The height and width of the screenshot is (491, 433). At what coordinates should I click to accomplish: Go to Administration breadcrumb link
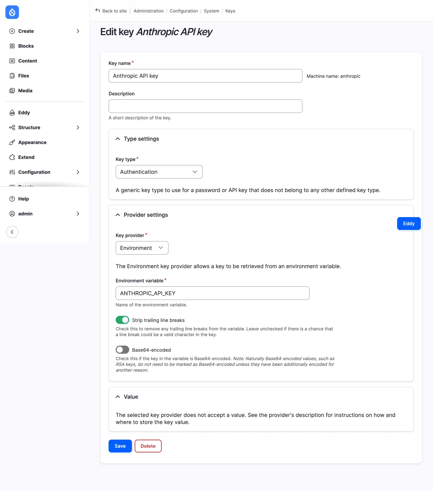(x=149, y=11)
